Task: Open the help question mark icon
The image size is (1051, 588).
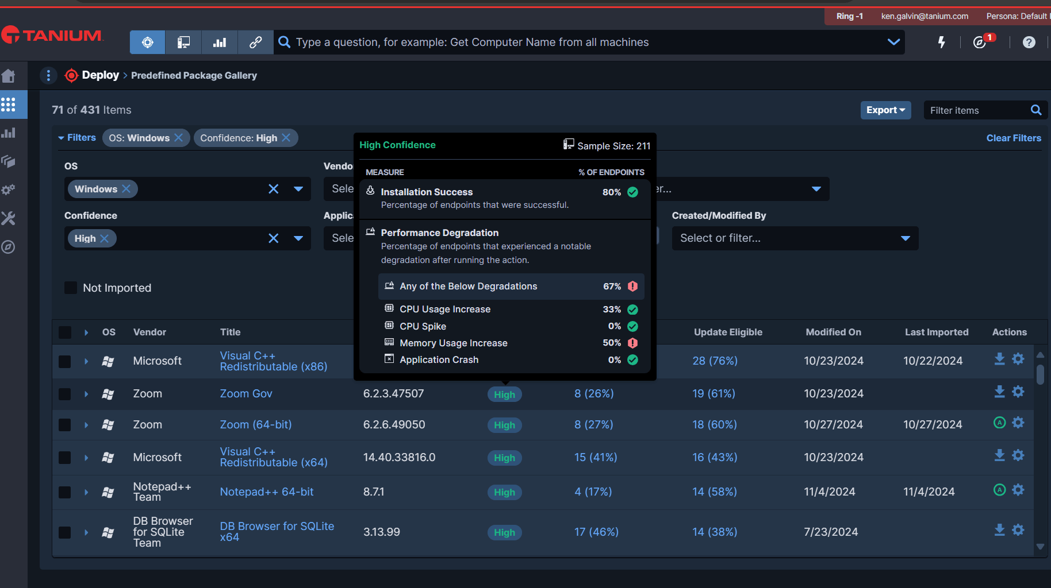Action: point(1029,42)
